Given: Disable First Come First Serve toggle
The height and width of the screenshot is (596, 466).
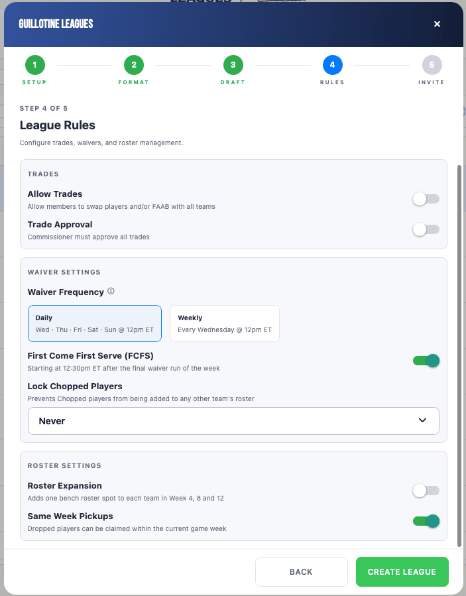Looking at the screenshot, I should pyautogui.click(x=426, y=361).
